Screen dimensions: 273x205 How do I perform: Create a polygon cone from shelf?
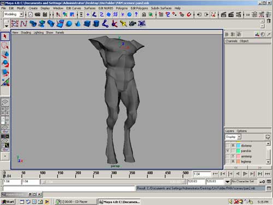[x=78, y=24]
